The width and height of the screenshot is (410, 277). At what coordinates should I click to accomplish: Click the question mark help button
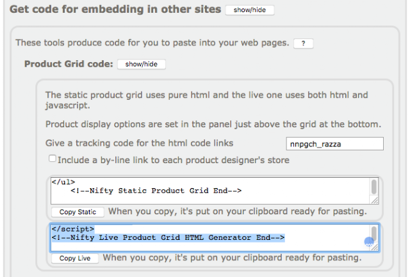303,44
